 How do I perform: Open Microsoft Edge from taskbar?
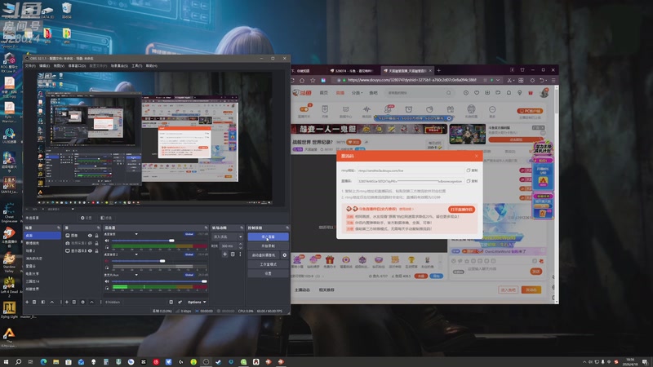pos(43,362)
